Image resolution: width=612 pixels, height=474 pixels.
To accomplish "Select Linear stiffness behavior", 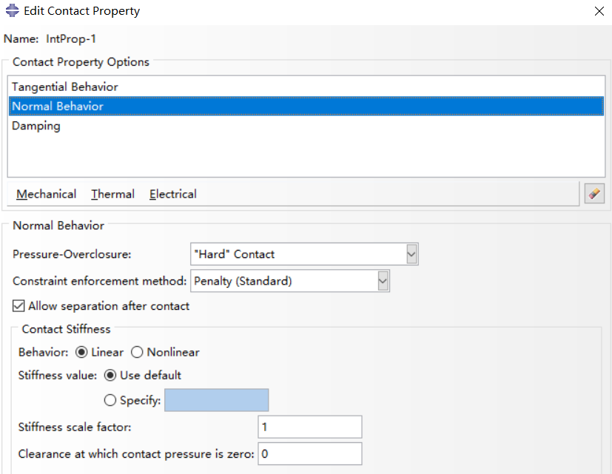I will point(81,352).
